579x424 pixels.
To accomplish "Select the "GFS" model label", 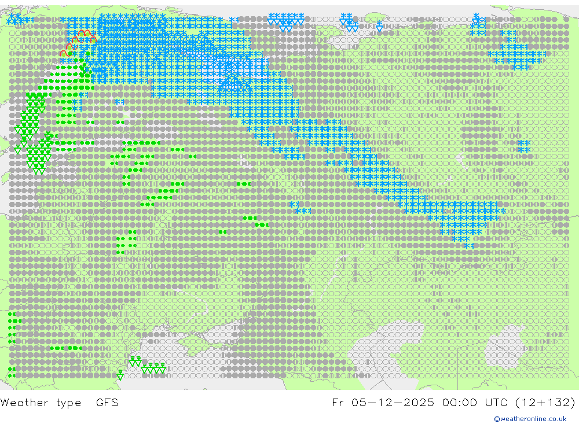I will pos(108,402).
